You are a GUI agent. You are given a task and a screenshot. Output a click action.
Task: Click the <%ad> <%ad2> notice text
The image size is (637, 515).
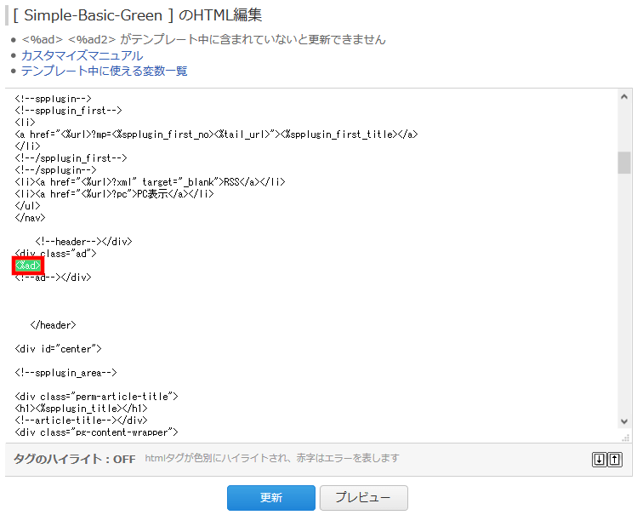pos(203,39)
